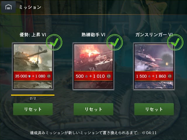Click green checkmark on ガンスリンガー VI mission
The width and height of the screenshot is (187, 140).
(x=175, y=42)
